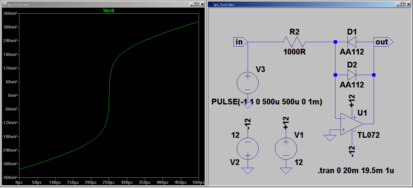This screenshot has height=188, width=413.
Task: Close the ge_fuzz.raw plot window
Action: pyautogui.click(x=202, y=4)
